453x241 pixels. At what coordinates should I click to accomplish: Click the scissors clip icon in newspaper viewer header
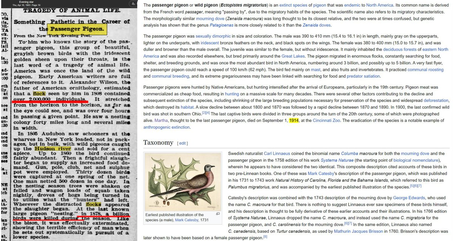(x=133, y=4)
